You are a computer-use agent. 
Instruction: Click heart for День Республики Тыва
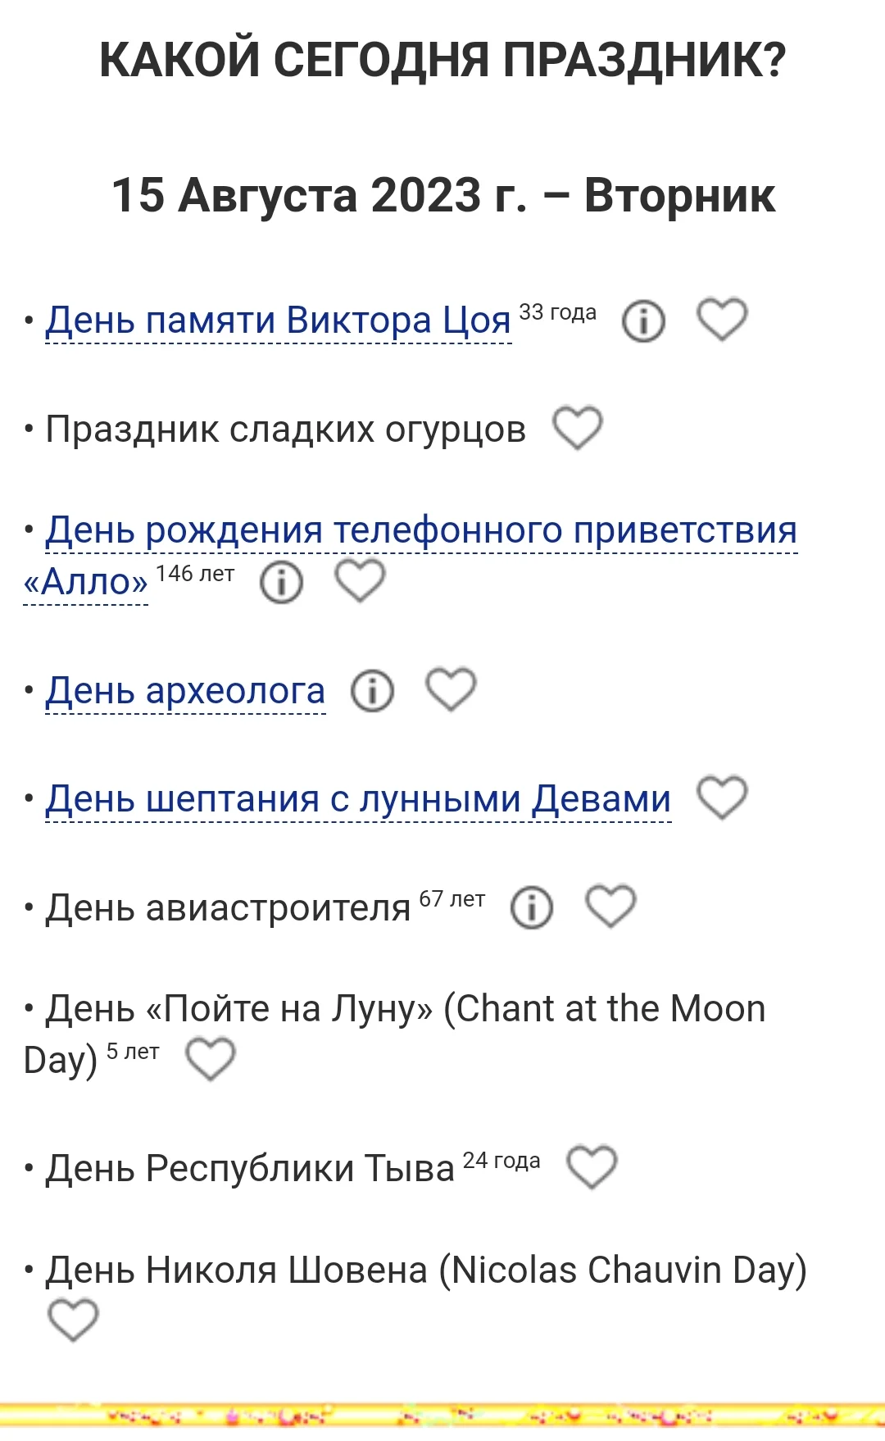[x=592, y=1167]
